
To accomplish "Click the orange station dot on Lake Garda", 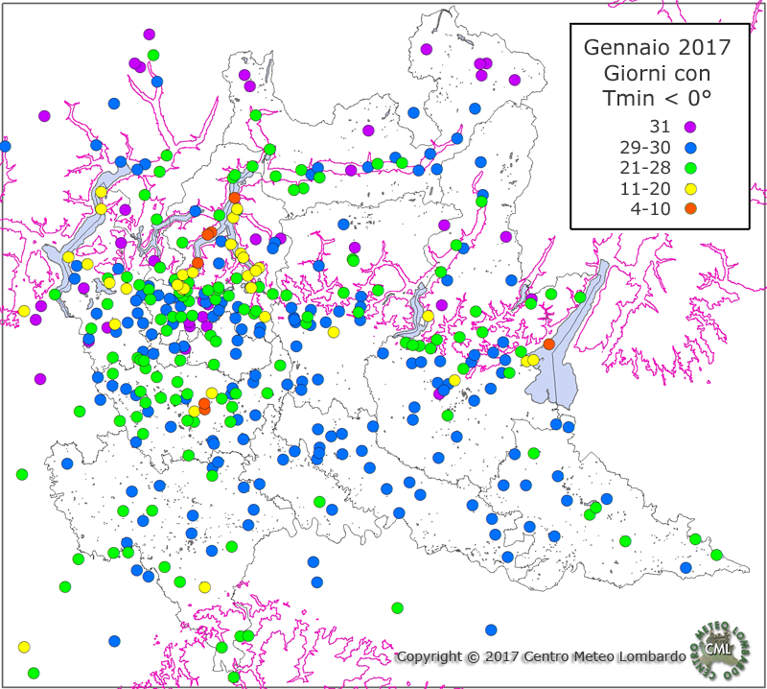I will (x=548, y=344).
